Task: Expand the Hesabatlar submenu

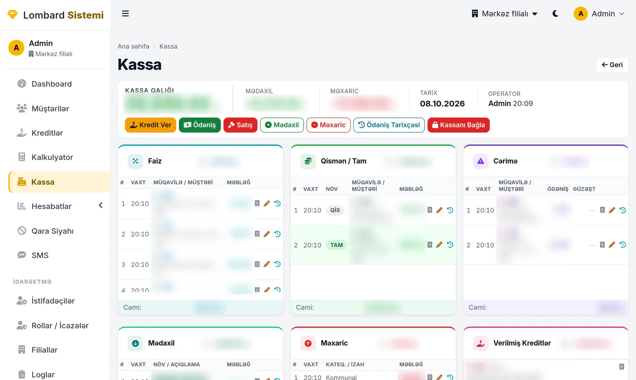Action: pyautogui.click(x=59, y=206)
